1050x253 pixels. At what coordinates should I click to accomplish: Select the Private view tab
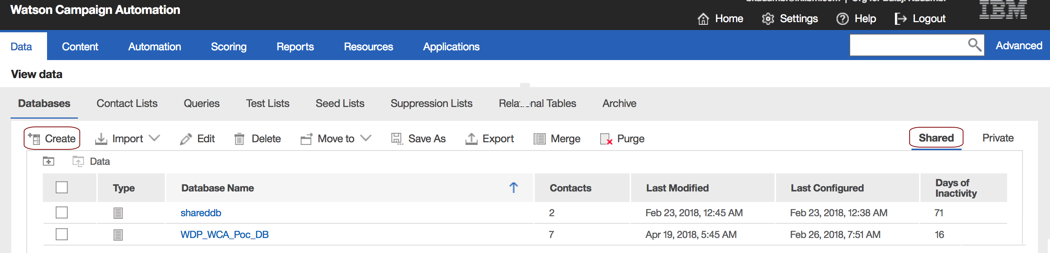coord(997,138)
